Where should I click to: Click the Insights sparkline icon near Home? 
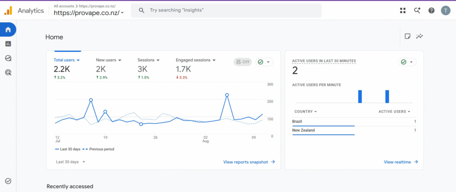pyautogui.click(x=419, y=36)
